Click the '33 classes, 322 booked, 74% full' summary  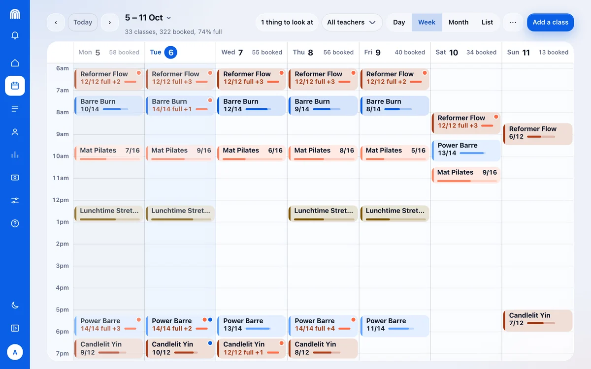tap(173, 31)
